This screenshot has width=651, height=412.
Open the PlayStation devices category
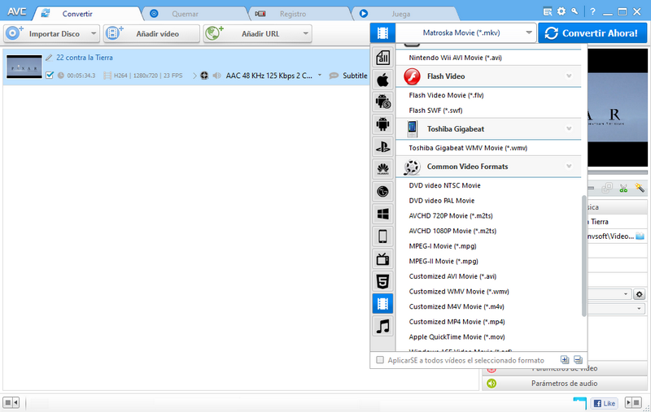[x=382, y=146]
